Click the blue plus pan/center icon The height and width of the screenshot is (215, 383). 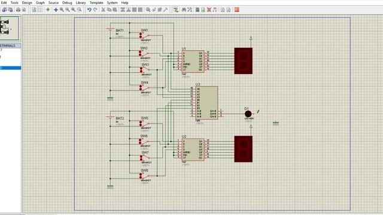(x=56, y=10)
